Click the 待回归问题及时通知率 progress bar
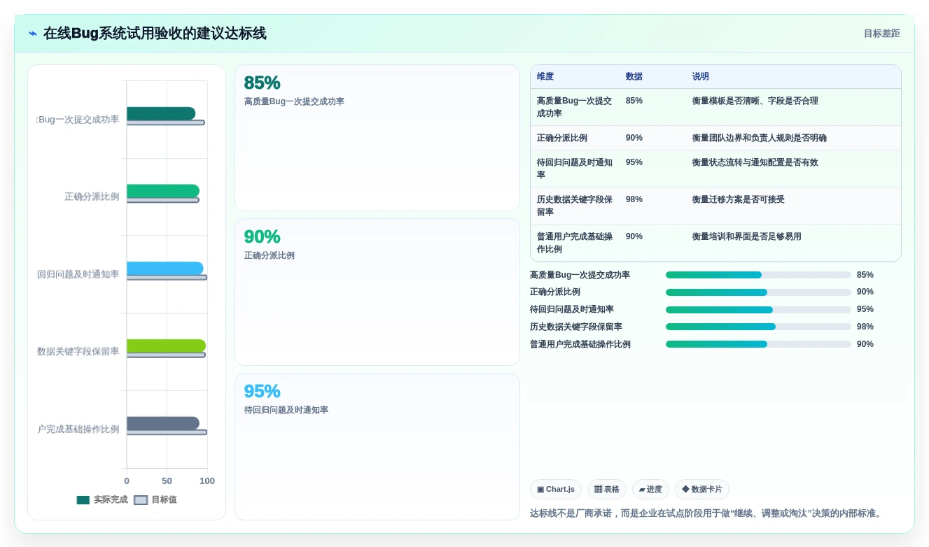Image resolution: width=929 pixels, height=547 pixels. tap(758, 310)
